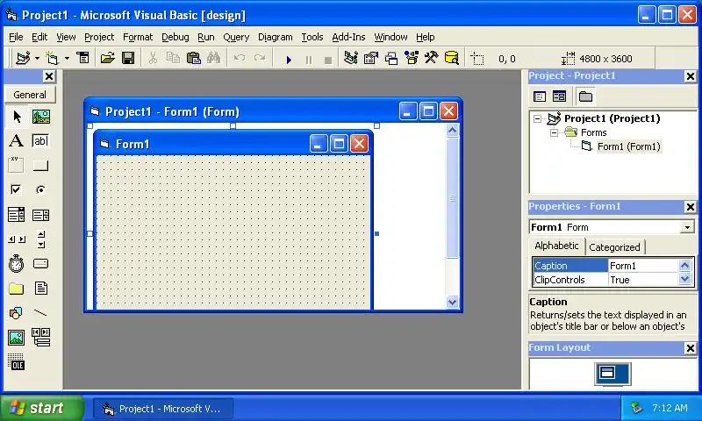Select the PictureBox control in the toolbox
The image size is (702, 421).
point(40,117)
